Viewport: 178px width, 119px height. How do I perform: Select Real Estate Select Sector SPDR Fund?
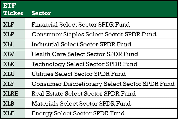coord(83,94)
